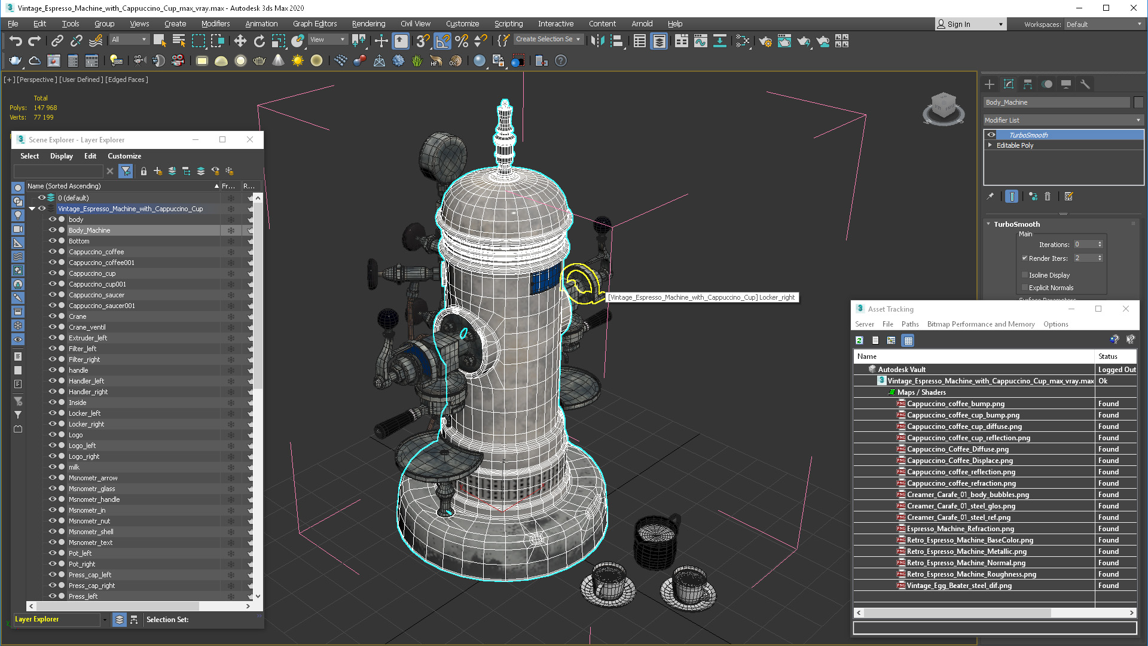Screen dimensions: 1148x646
Task: Click Asset Tracking horizontal scrollbar
Action: [x=957, y=613]
